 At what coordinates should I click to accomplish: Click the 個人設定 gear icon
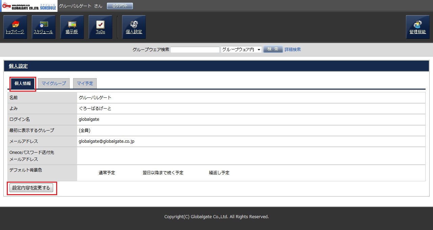134,27
